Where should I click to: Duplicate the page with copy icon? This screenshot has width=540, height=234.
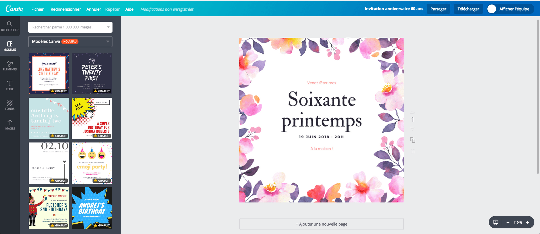click(413, 140)
